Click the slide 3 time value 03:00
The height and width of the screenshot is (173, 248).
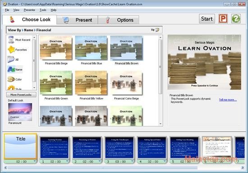coord(120,162)
